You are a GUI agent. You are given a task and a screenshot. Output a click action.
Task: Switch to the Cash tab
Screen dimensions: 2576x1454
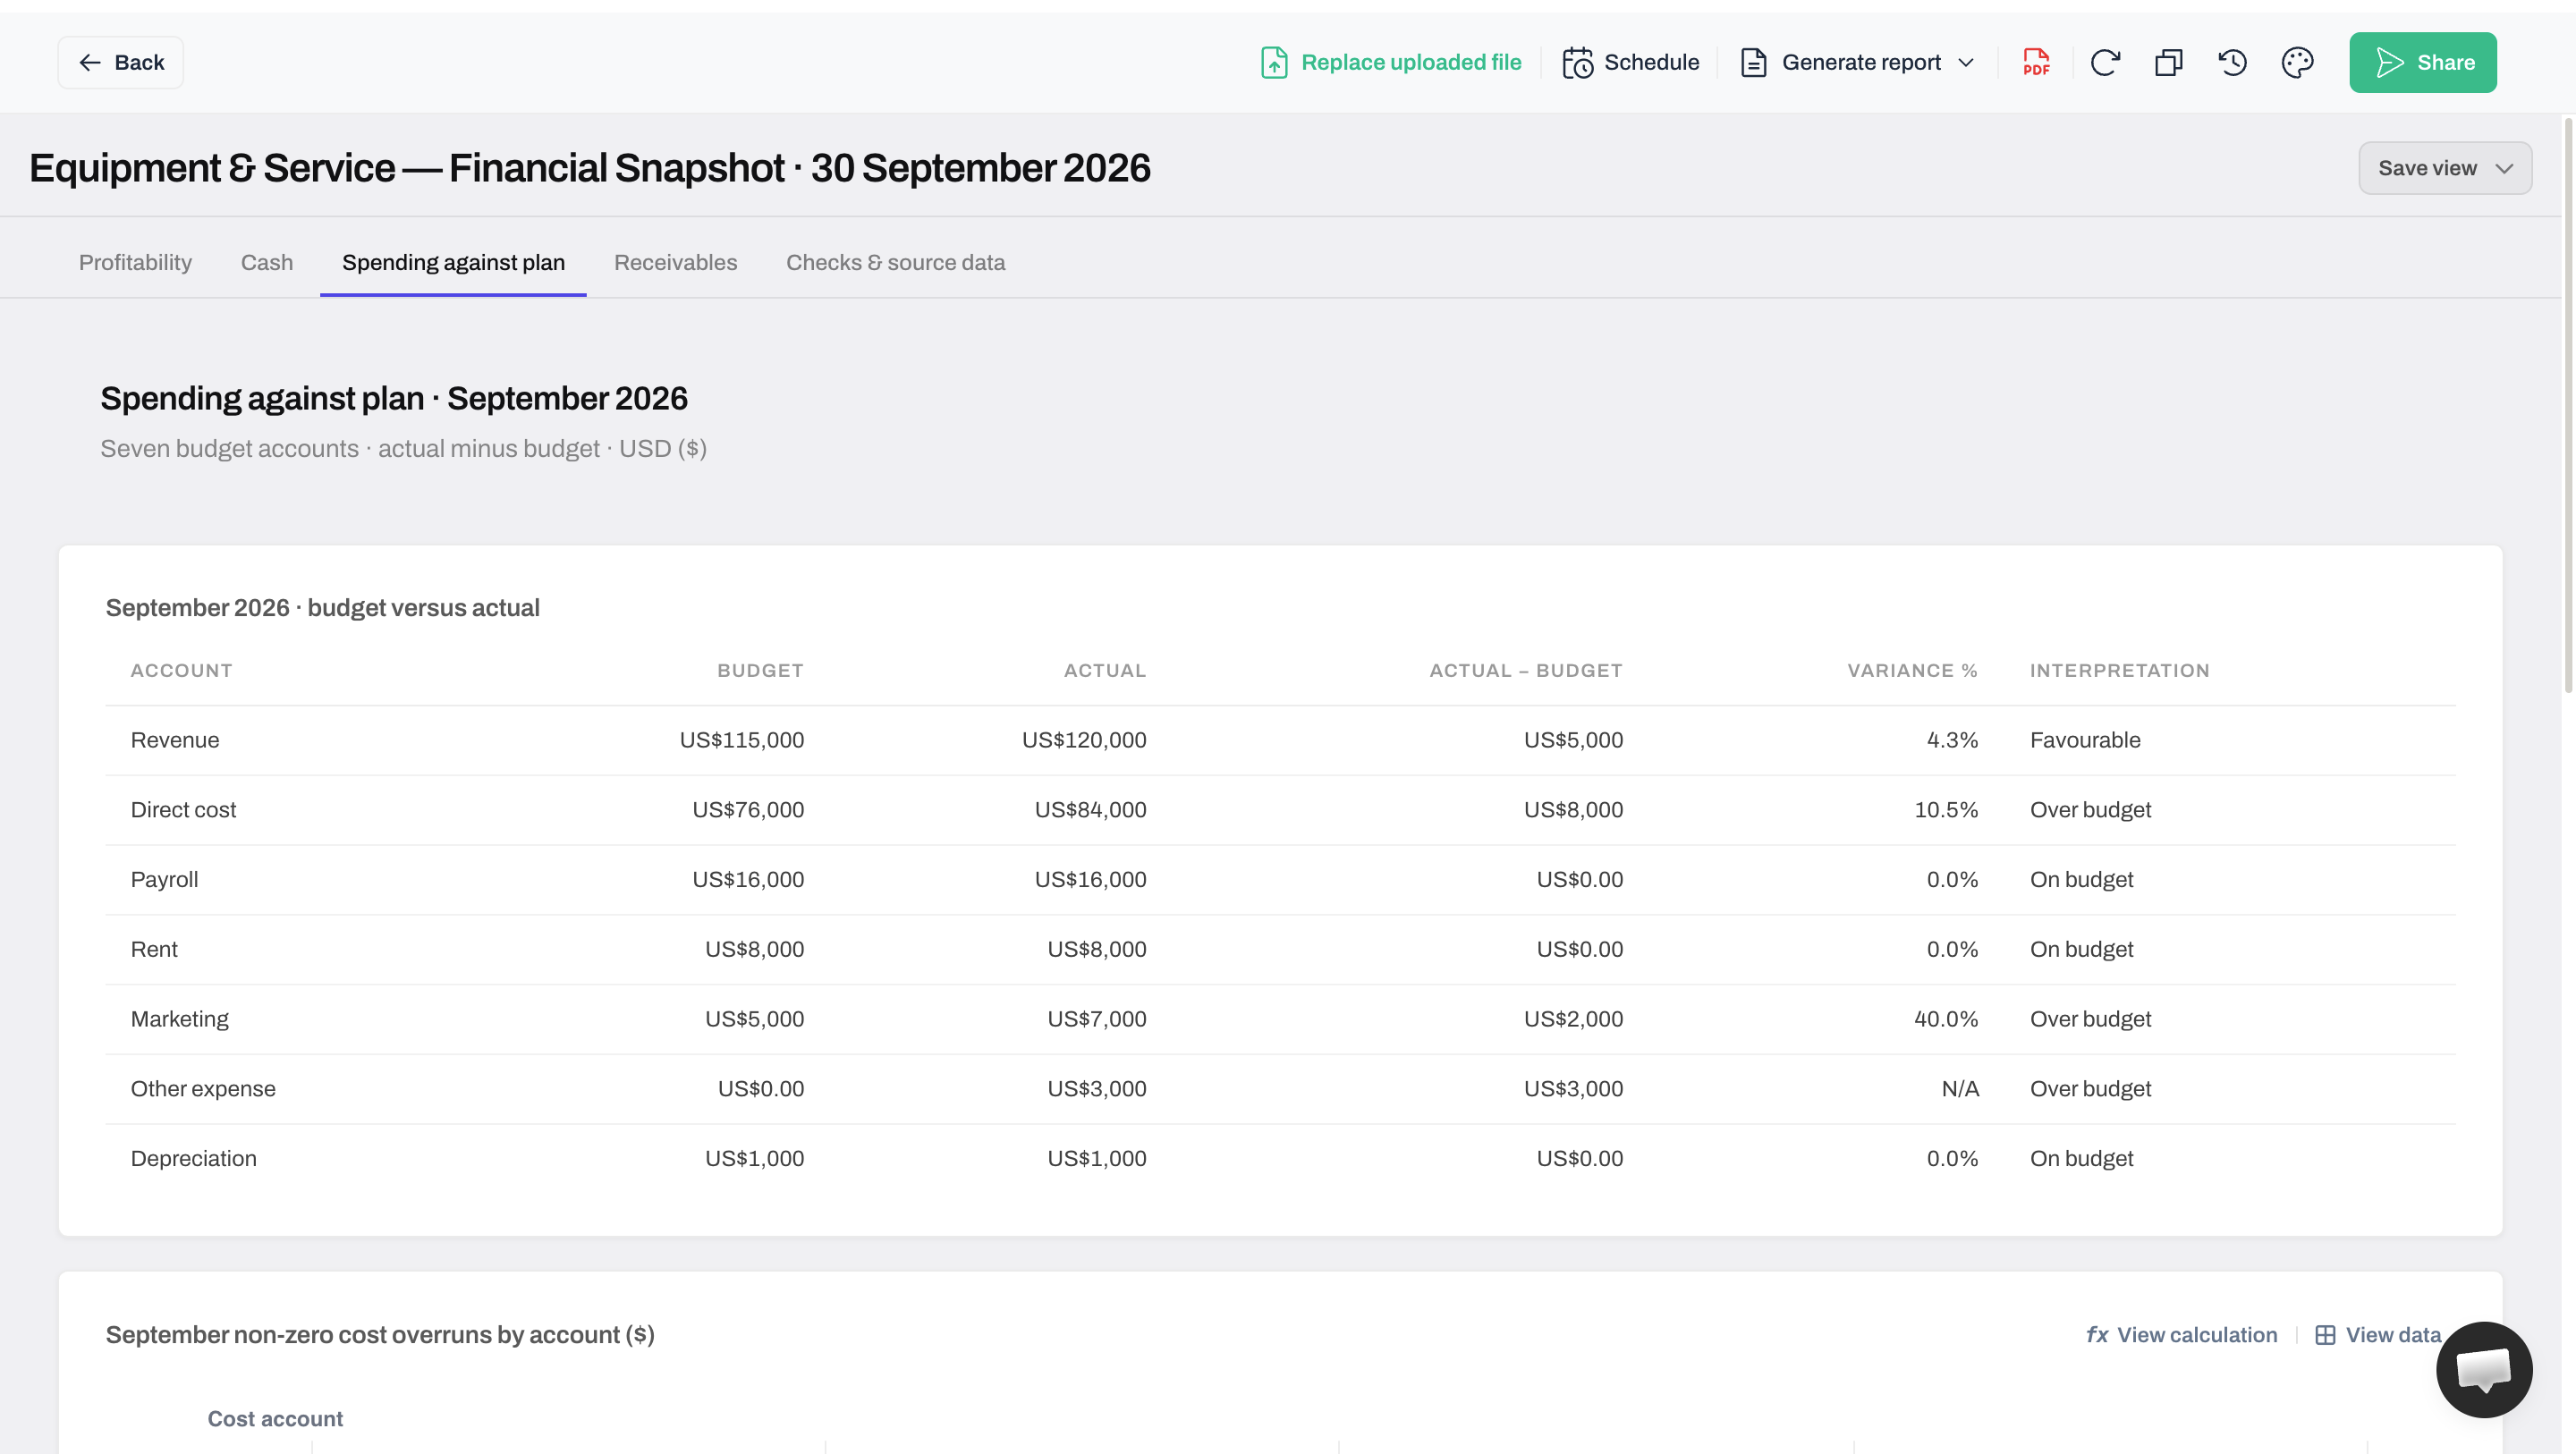267,262
